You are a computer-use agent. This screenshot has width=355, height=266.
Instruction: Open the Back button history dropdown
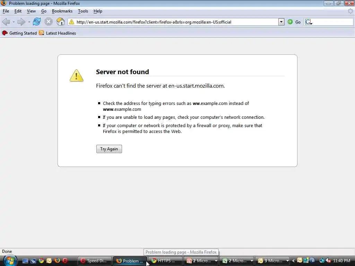tap(14, 22)
